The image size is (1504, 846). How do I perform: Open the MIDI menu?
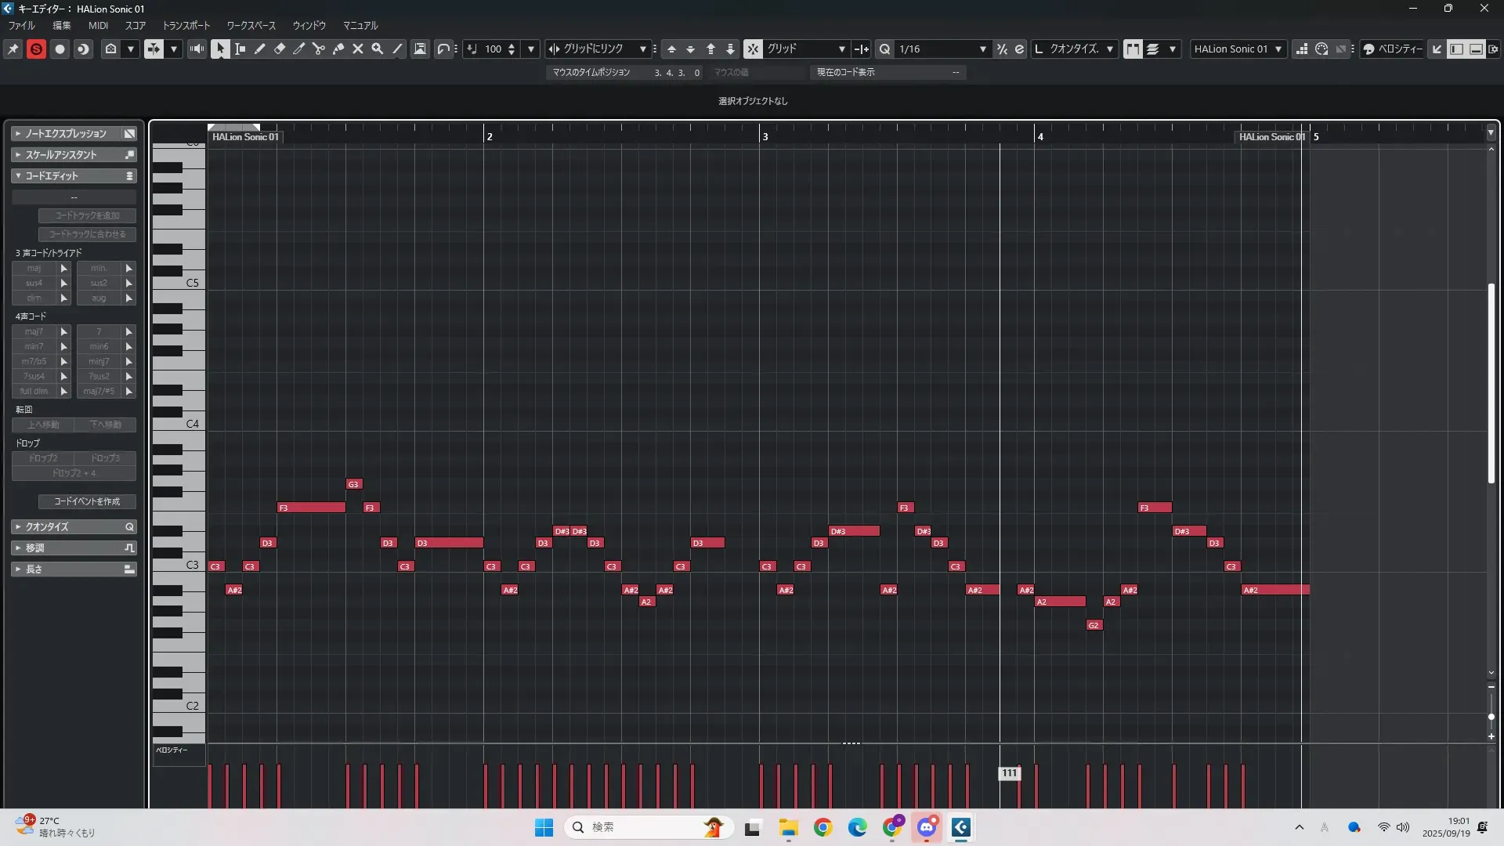coord(98,25)
